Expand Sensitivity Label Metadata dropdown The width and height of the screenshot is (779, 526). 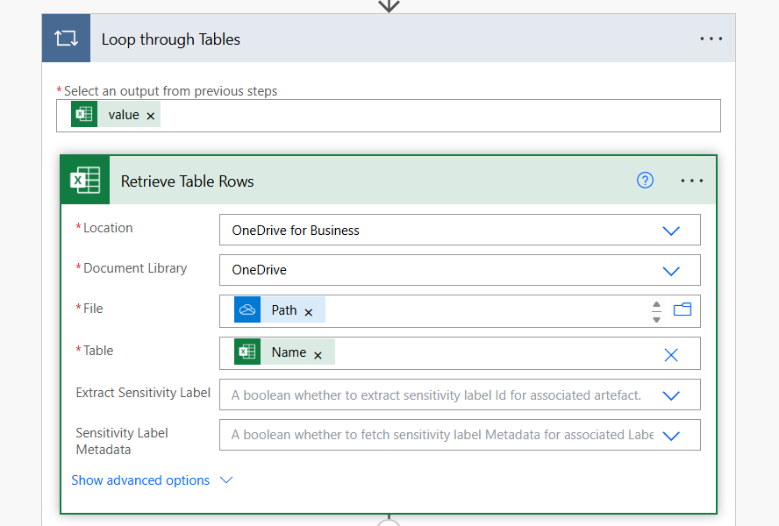click(671, 436)
